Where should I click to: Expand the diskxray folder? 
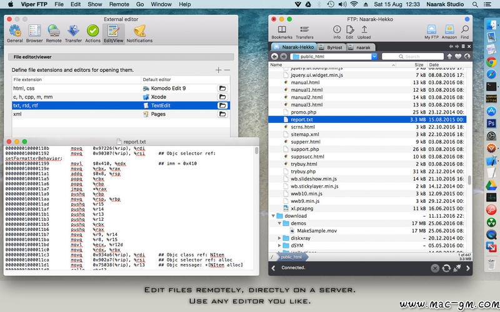(279, 238)
